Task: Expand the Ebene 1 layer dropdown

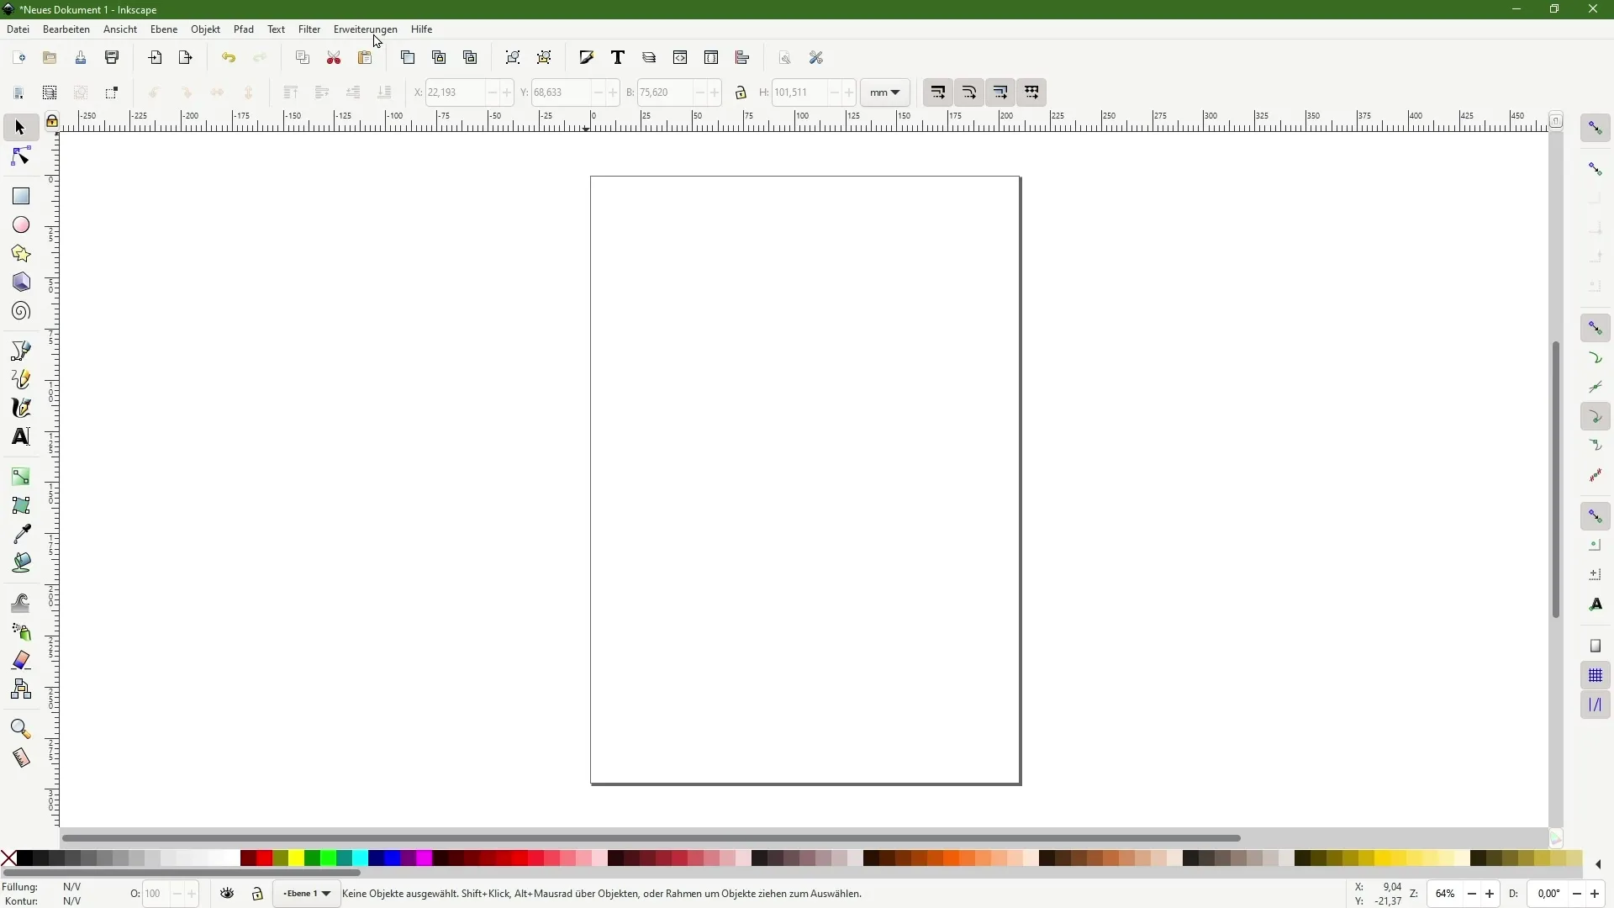Action: click(307, 894)
